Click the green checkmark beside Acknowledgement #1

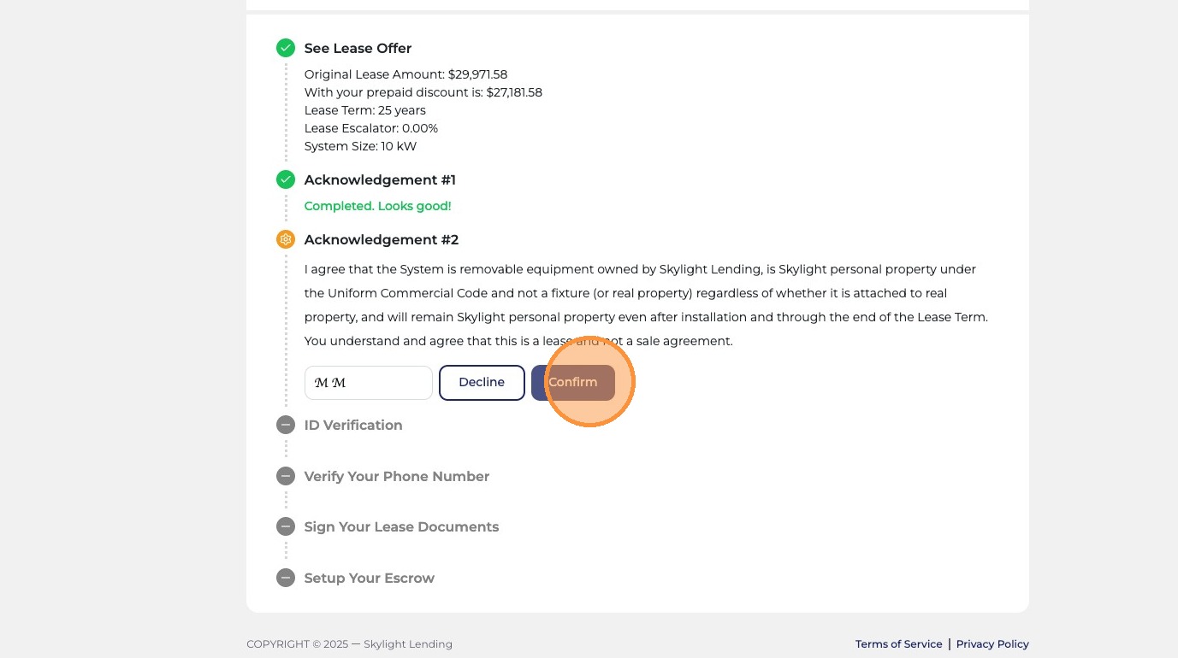tap(286, 179)
